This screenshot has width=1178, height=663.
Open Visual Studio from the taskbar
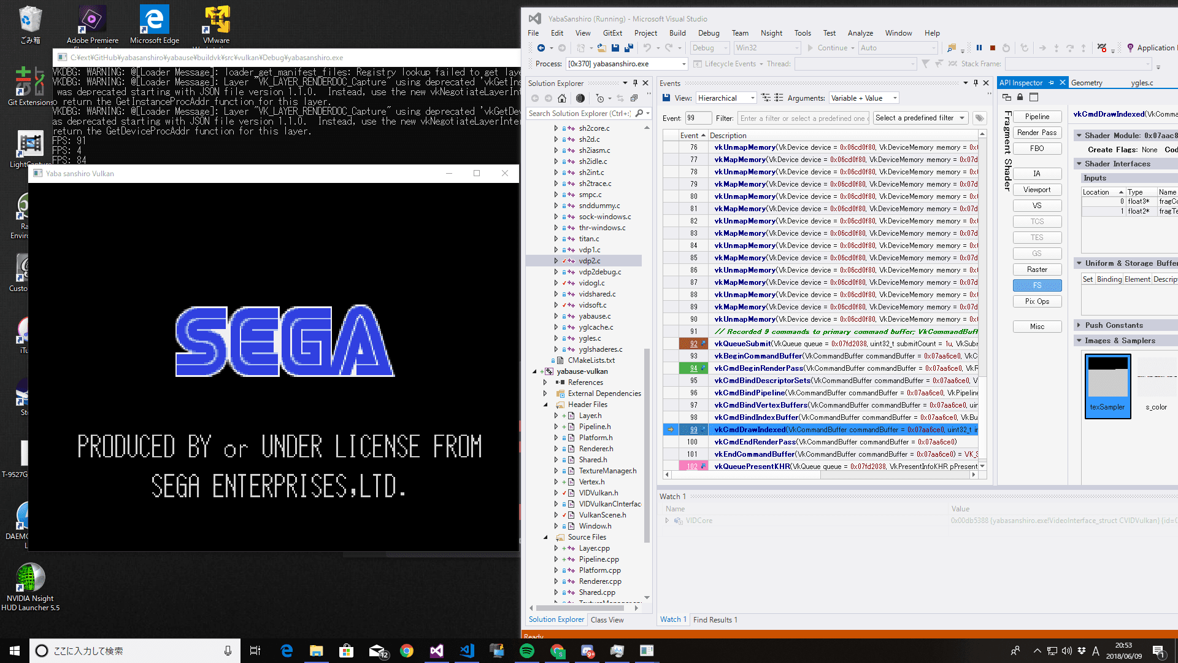437,651
